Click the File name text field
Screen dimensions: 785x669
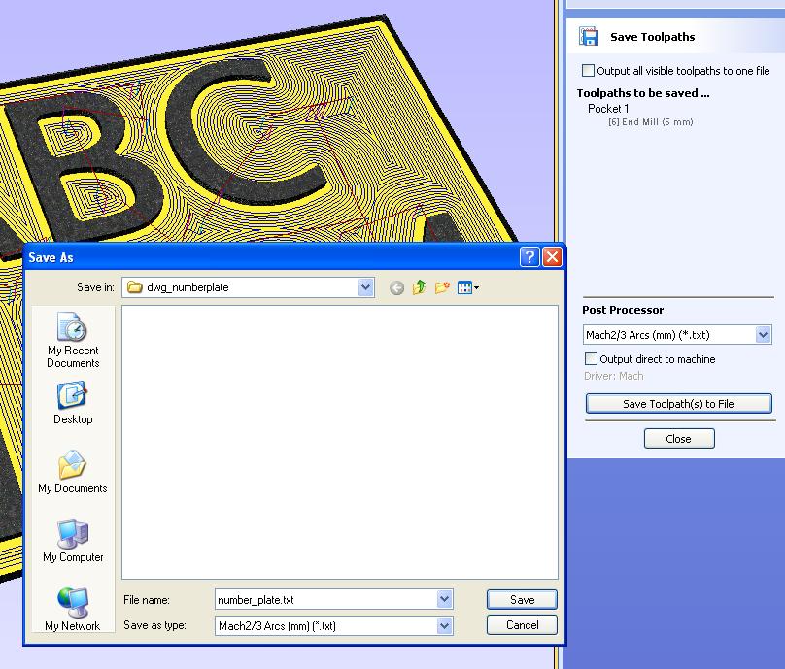point(325,600)
